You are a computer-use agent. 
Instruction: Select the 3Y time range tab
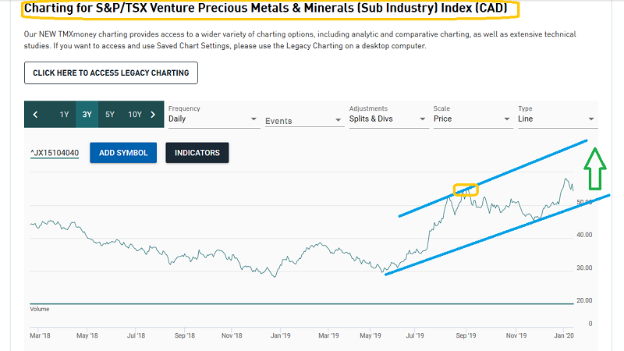pyautogui.click(x=87, y=115)
